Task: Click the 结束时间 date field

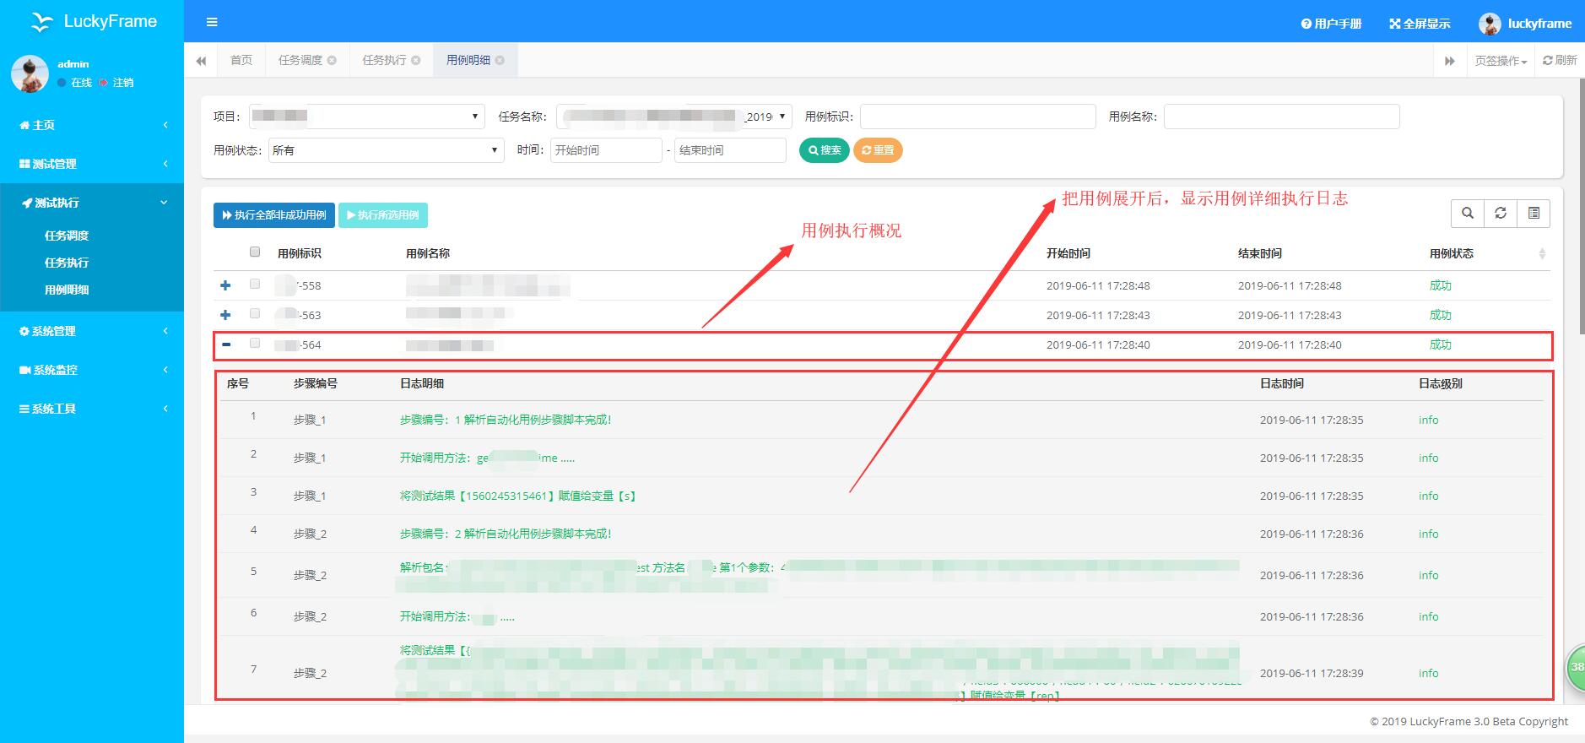Action: (x=730, y=150)
